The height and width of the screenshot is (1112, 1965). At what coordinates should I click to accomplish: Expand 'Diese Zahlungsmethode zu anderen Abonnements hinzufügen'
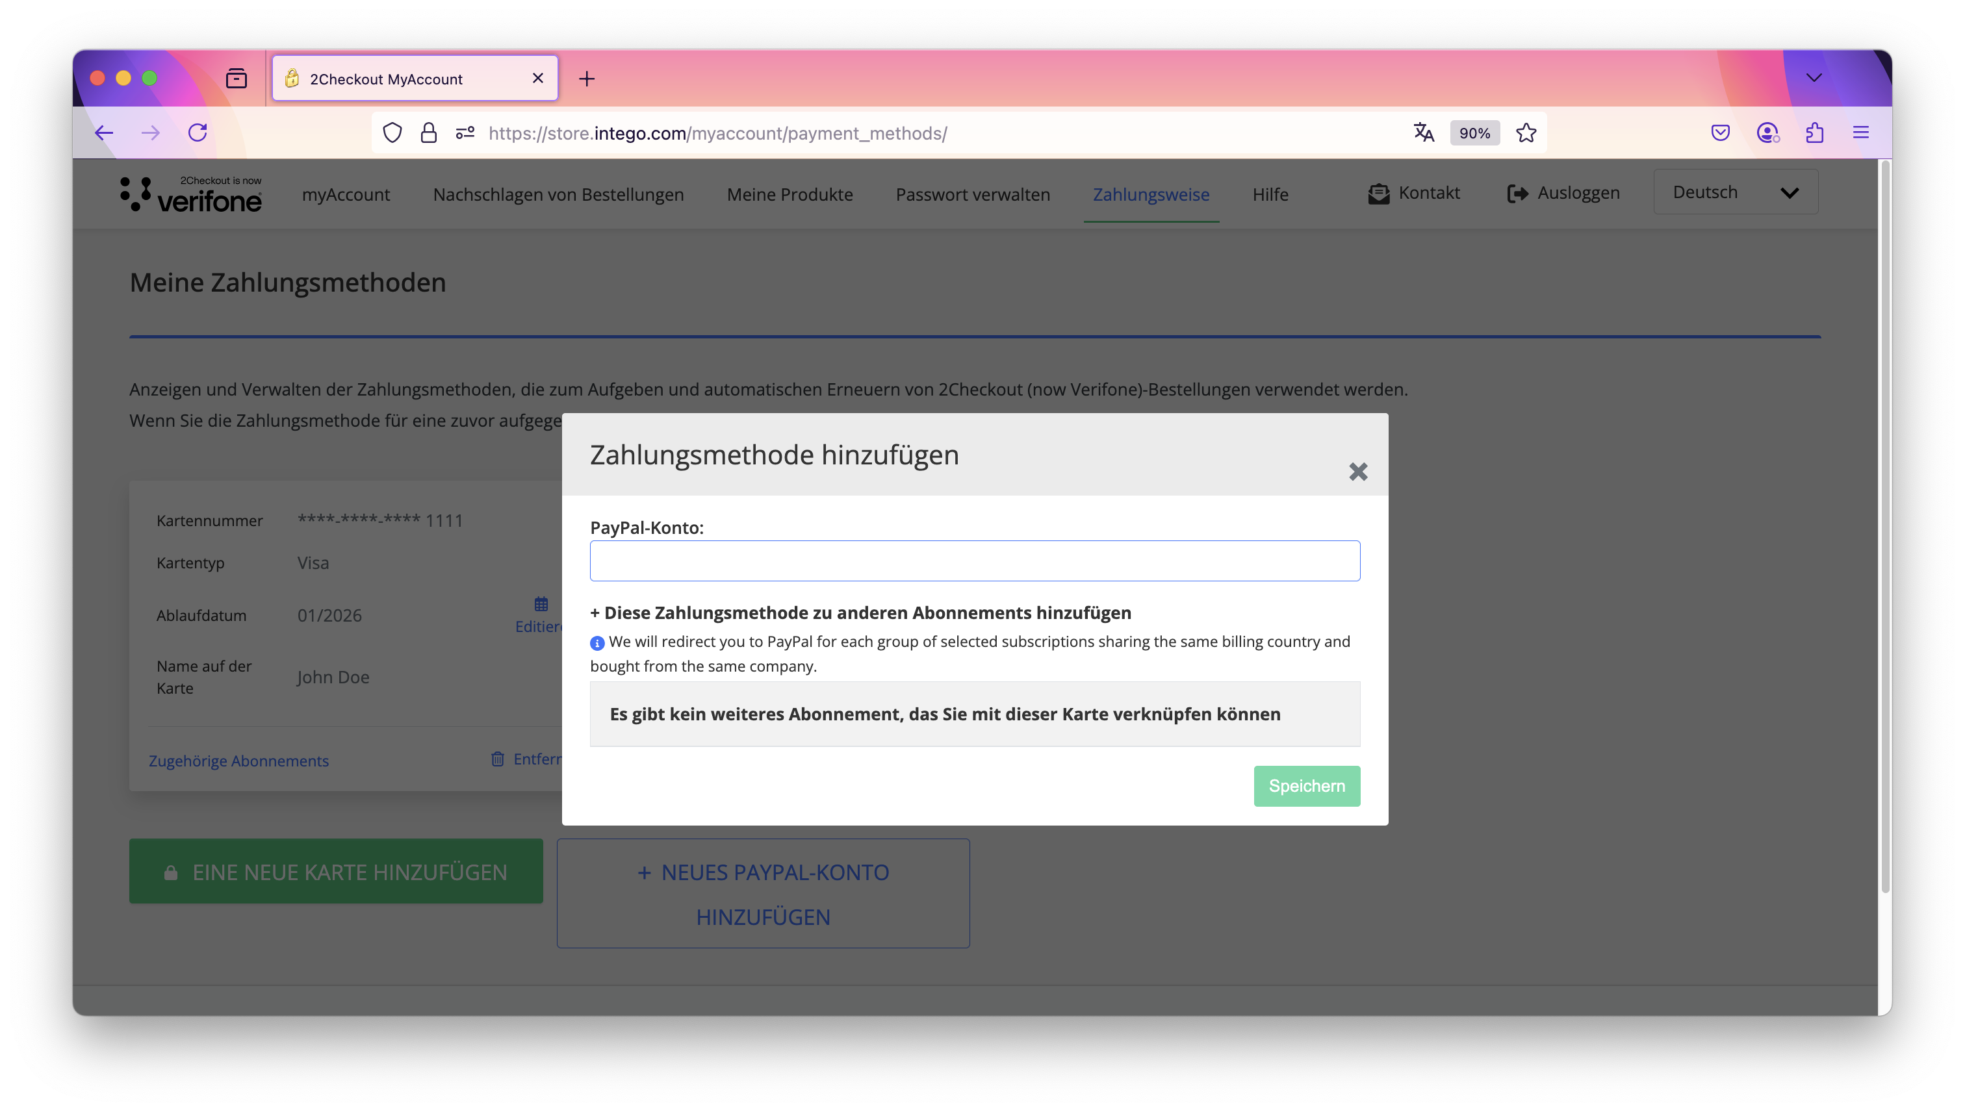point(860,613)
